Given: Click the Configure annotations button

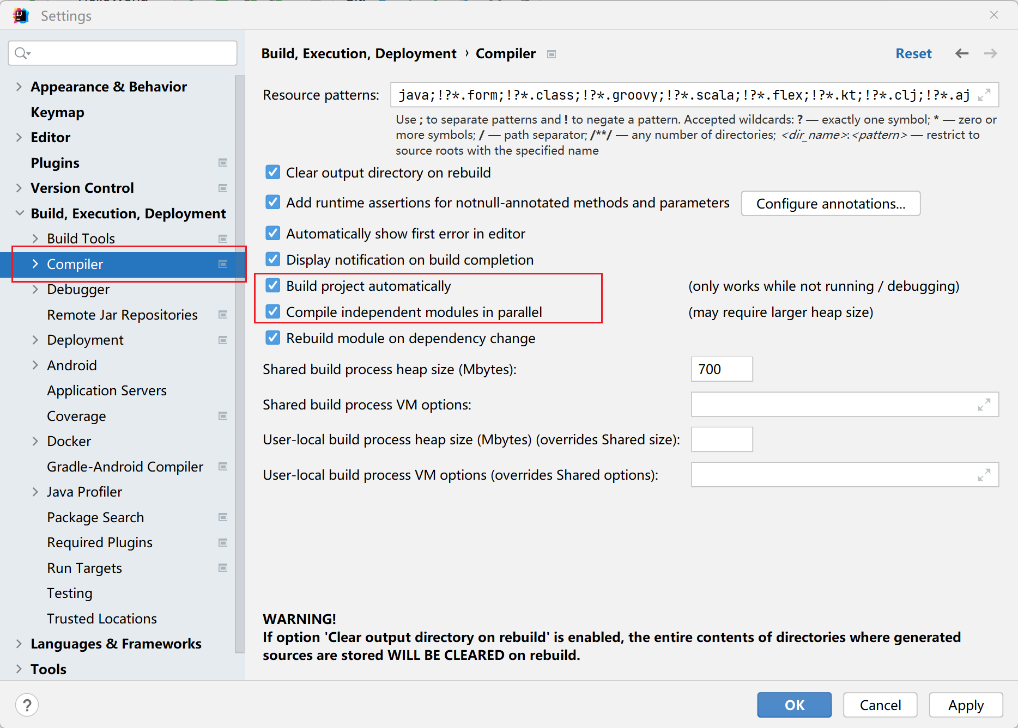Looking at the screenshot, I should point(831,204).
